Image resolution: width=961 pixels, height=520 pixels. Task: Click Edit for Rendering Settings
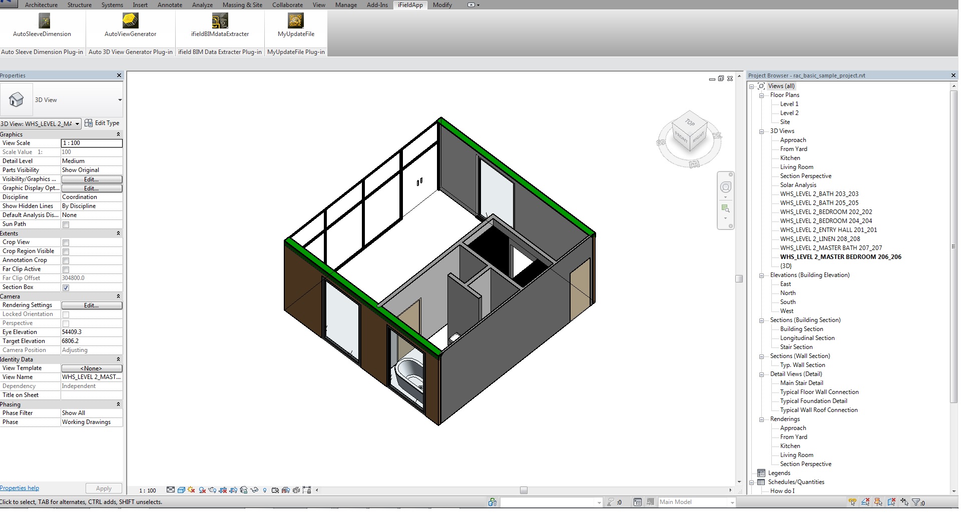point(92,305)
